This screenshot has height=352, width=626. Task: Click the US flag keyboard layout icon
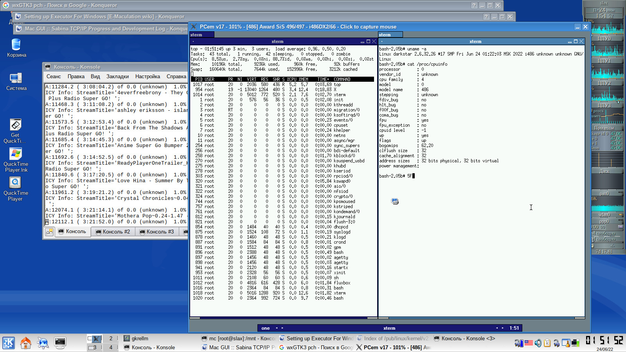click(529, 343)
